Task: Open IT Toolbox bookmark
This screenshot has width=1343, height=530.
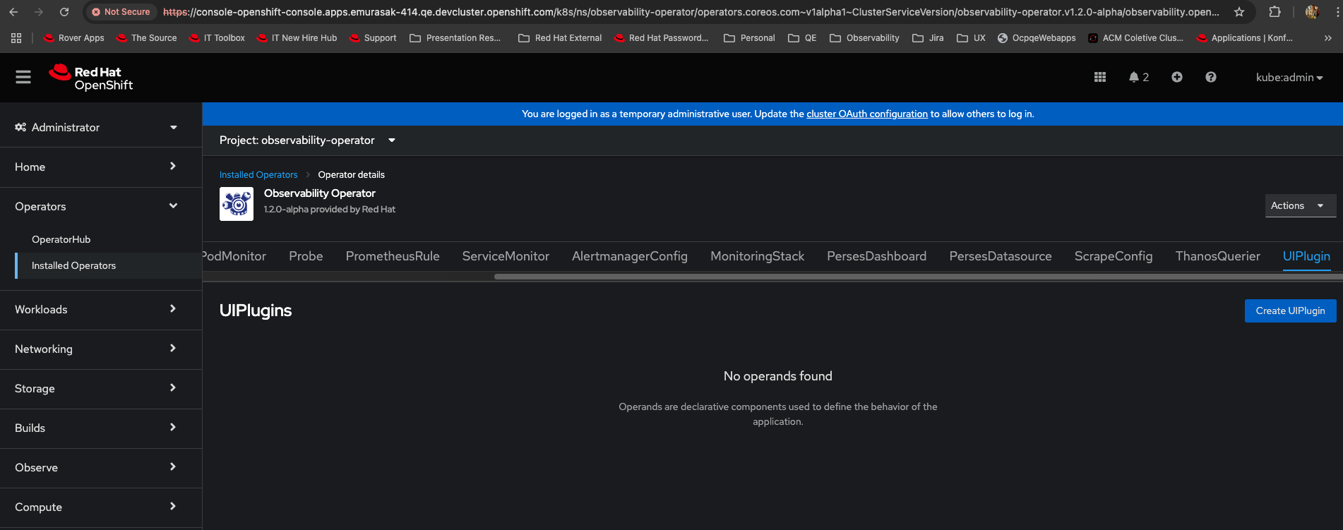Action: (217, 38)
